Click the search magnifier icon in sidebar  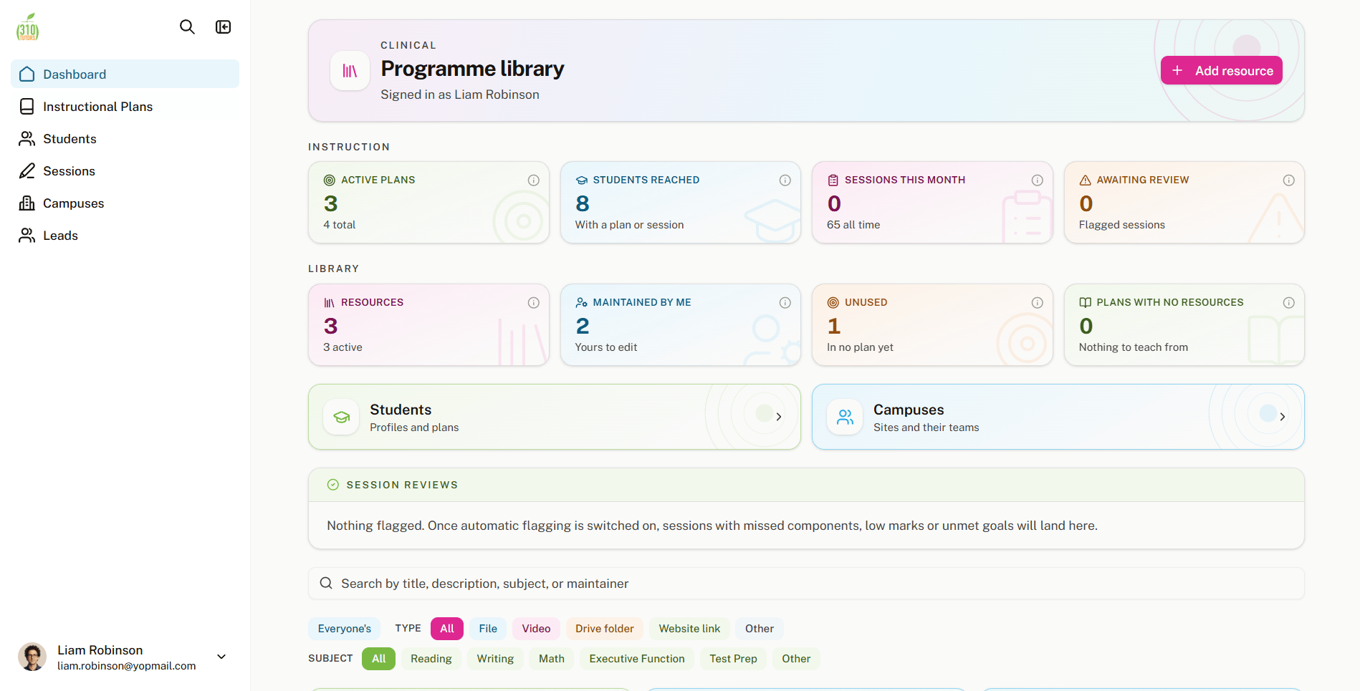click(x=187, y=27)
